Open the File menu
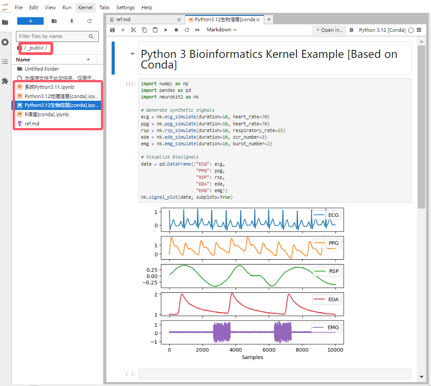 (19, 8)
